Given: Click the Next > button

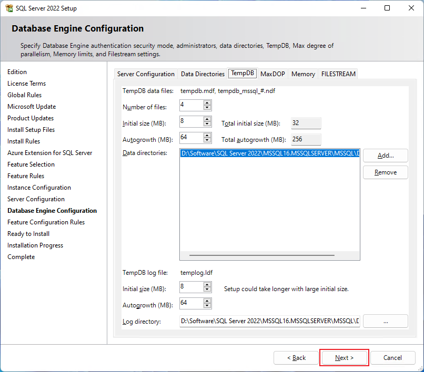Looking at the screenshot, I should (x=344, y=358).
